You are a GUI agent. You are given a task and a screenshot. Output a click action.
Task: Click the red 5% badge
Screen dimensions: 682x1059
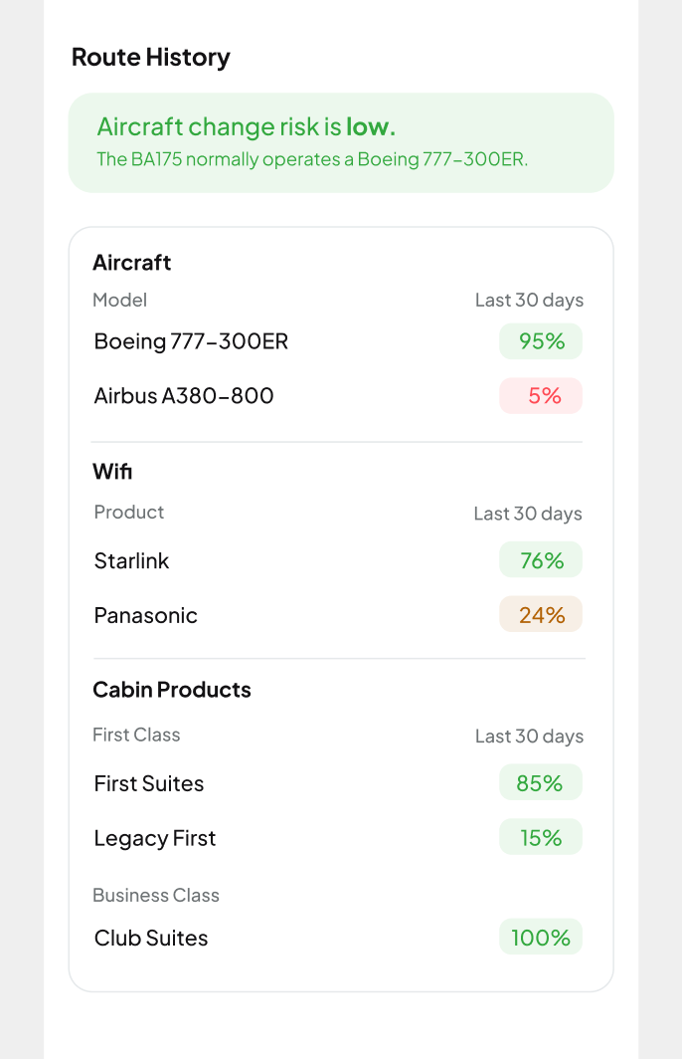click(x=541, y=396)
